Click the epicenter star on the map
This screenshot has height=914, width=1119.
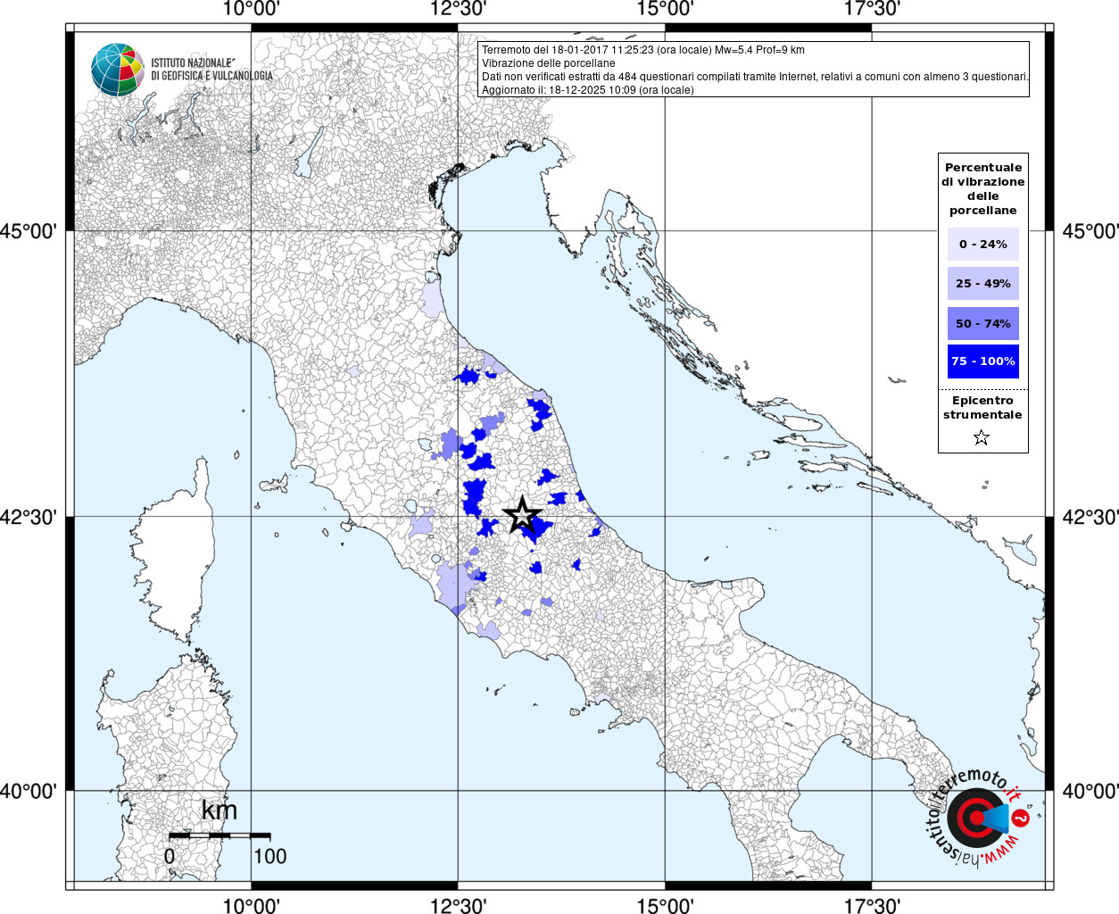coord(523,516)
